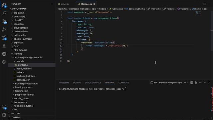
Task: Select firstName in the breadcrumb
Action: point(154,9)
